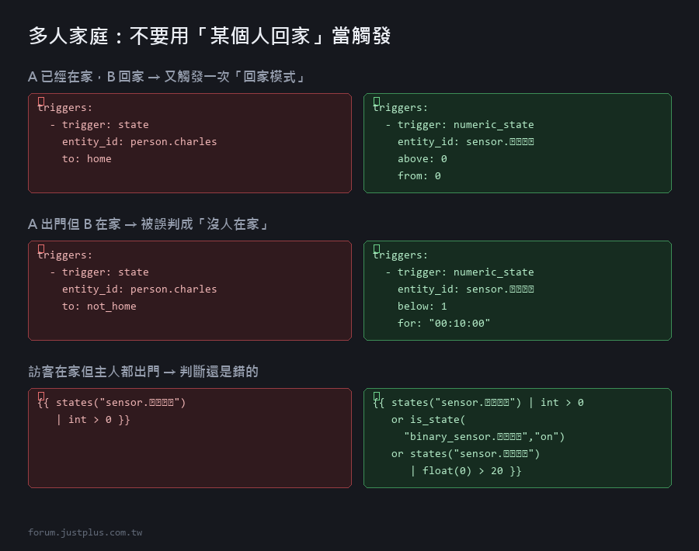Select the heading 'A 出門但 B 在家'
Image resolution: width=699 pixels, height=551 pixels.
149,224
